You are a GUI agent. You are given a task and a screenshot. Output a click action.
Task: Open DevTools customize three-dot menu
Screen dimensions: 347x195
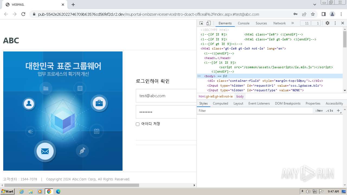(335, 23)
